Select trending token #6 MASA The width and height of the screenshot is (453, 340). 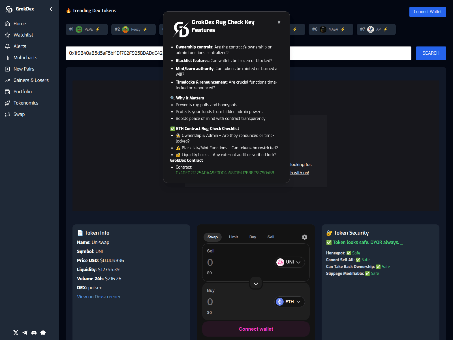(x=331, y=29)
